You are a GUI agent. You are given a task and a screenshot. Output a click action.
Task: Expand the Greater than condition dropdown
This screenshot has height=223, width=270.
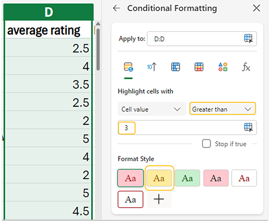click(x=222, y=109)
